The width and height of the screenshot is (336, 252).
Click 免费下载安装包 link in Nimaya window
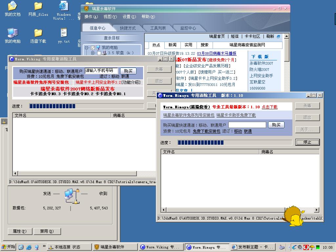206,131
